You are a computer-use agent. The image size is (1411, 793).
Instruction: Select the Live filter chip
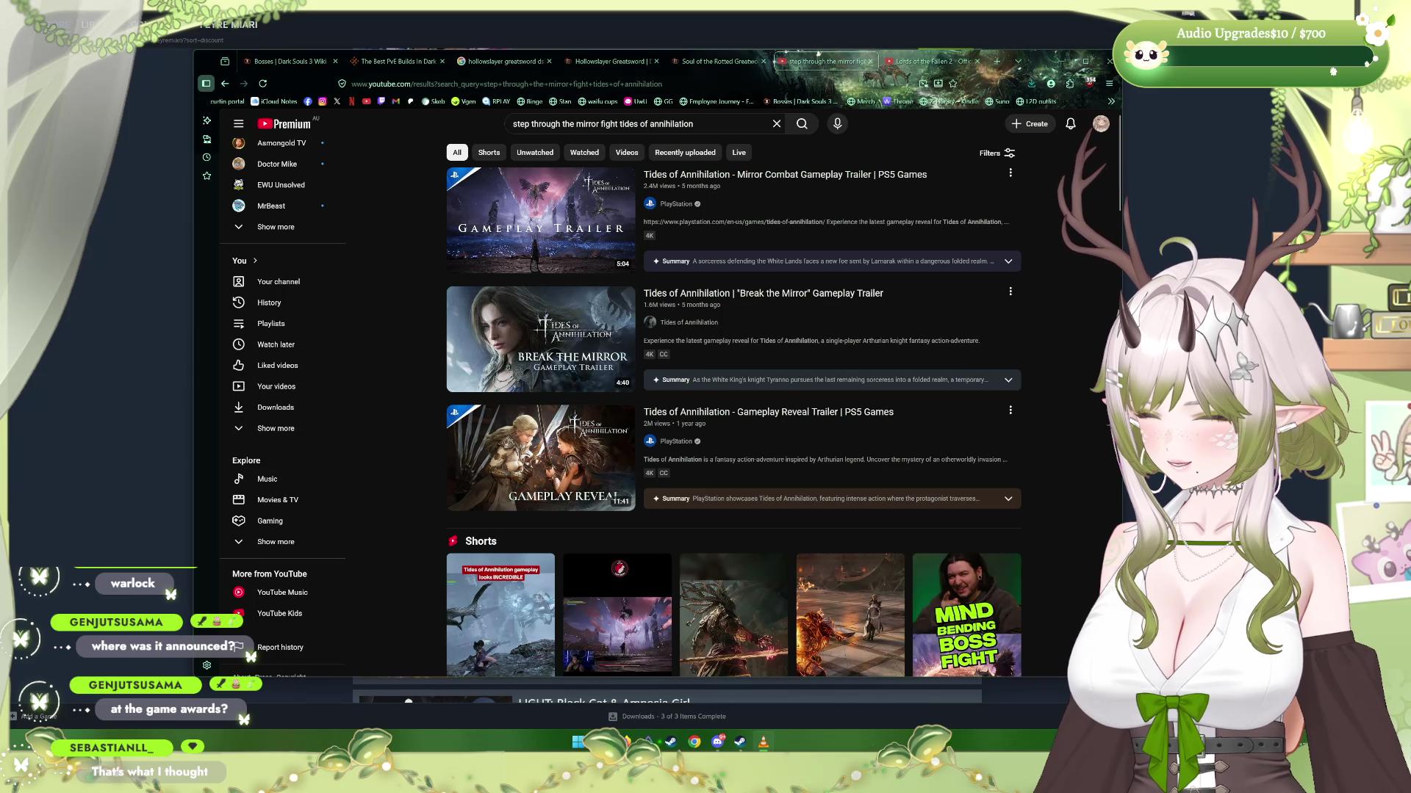click(x=739, y=153)
